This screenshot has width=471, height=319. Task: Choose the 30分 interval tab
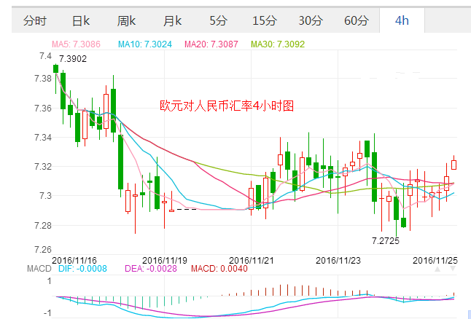[310, 20]
